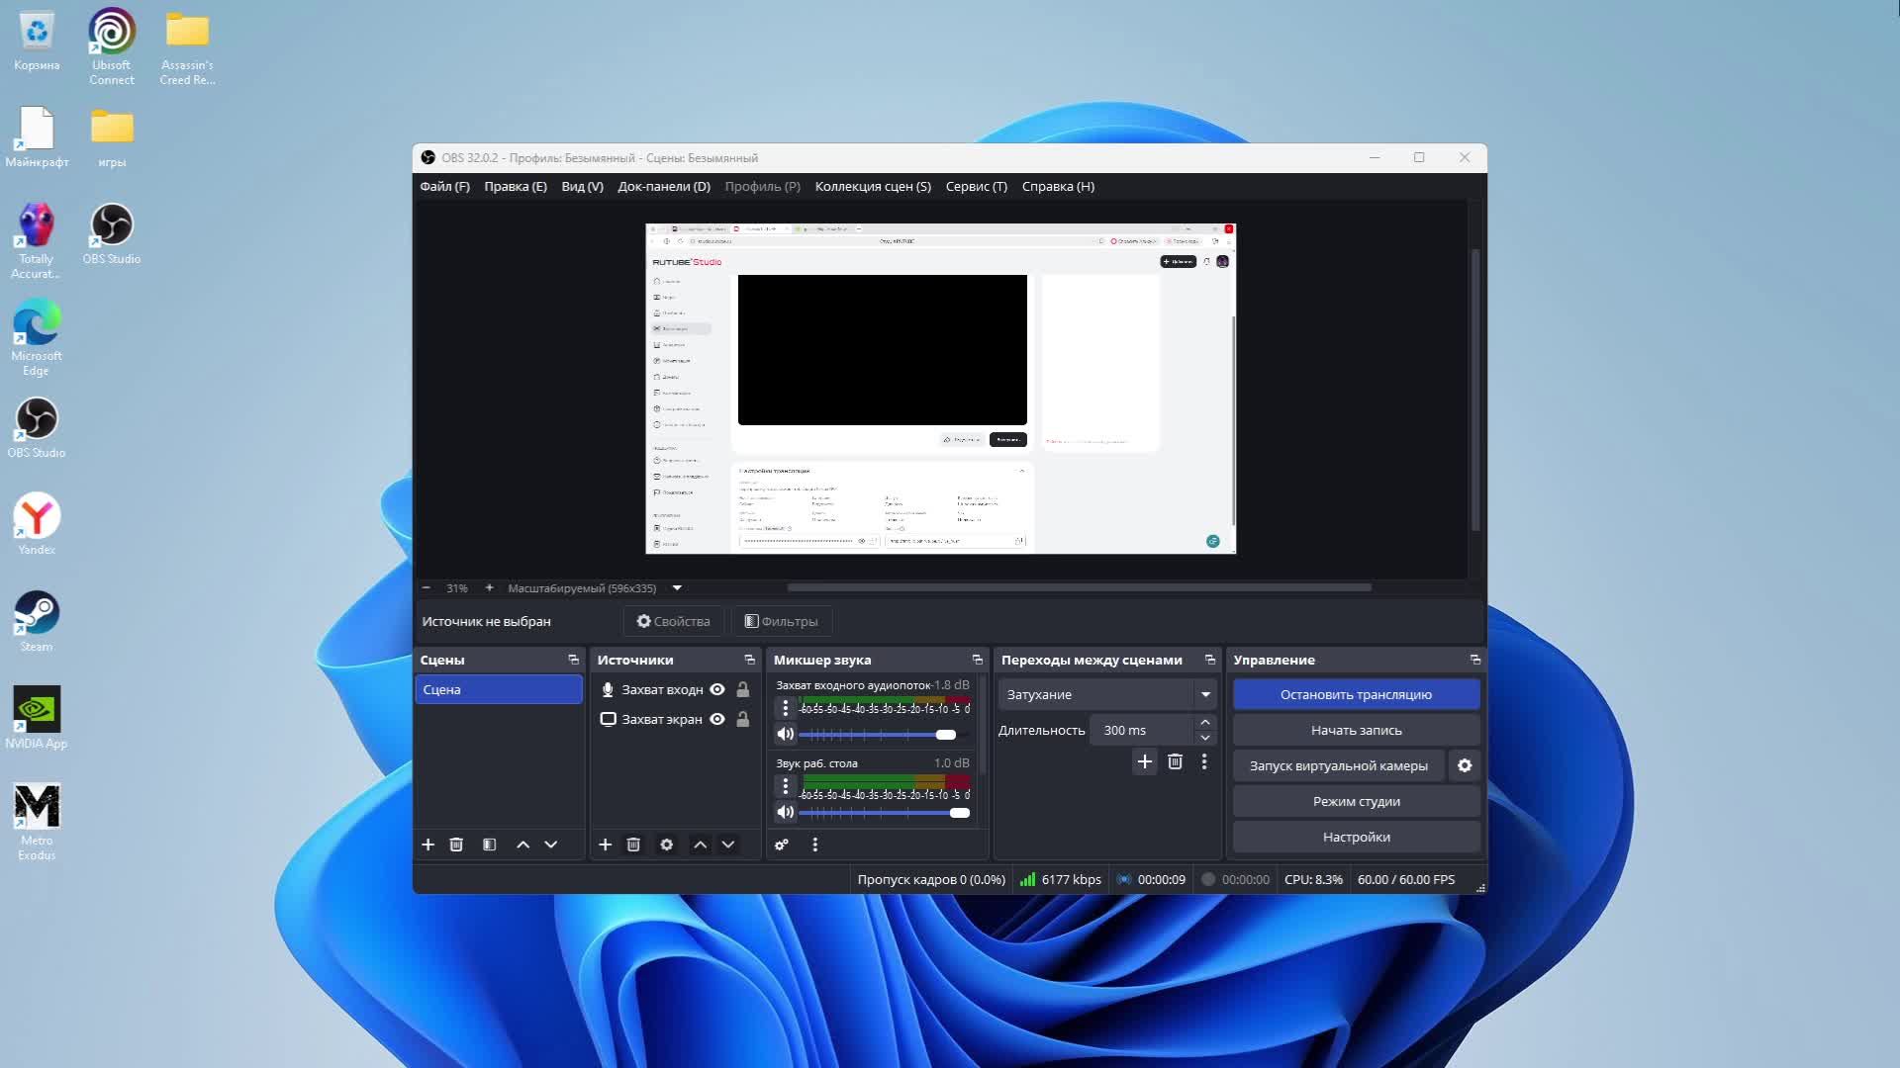Add a new scene with plus icon
The width and height of the screenshot is (1900, 1068).
[427, 845]
